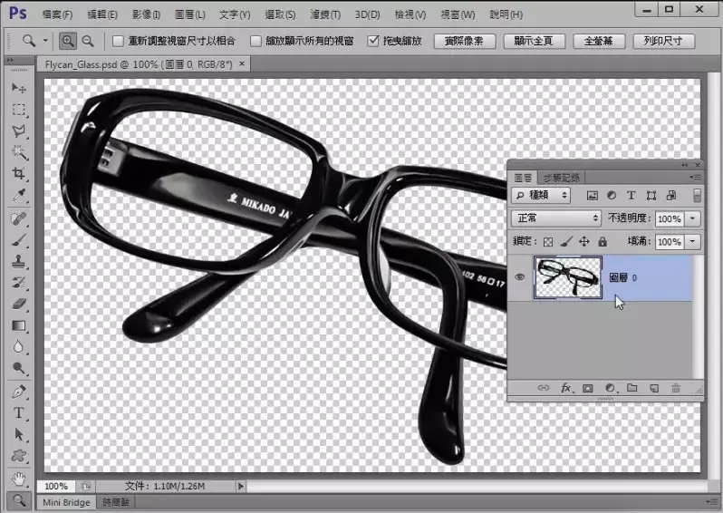Viewport: 723px width, 513px height.
Task: Choose the Hand tool
Action: point(18,477)
